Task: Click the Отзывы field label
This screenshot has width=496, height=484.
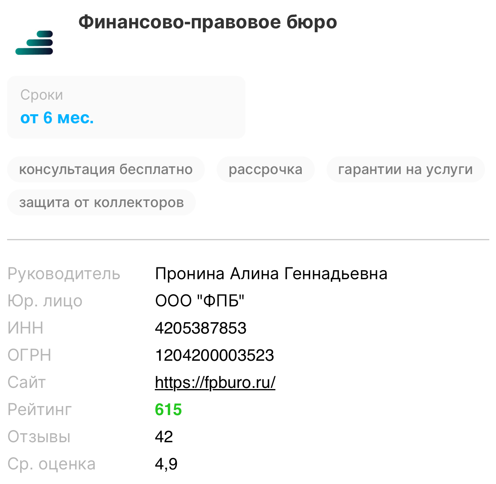Action: 39,437
